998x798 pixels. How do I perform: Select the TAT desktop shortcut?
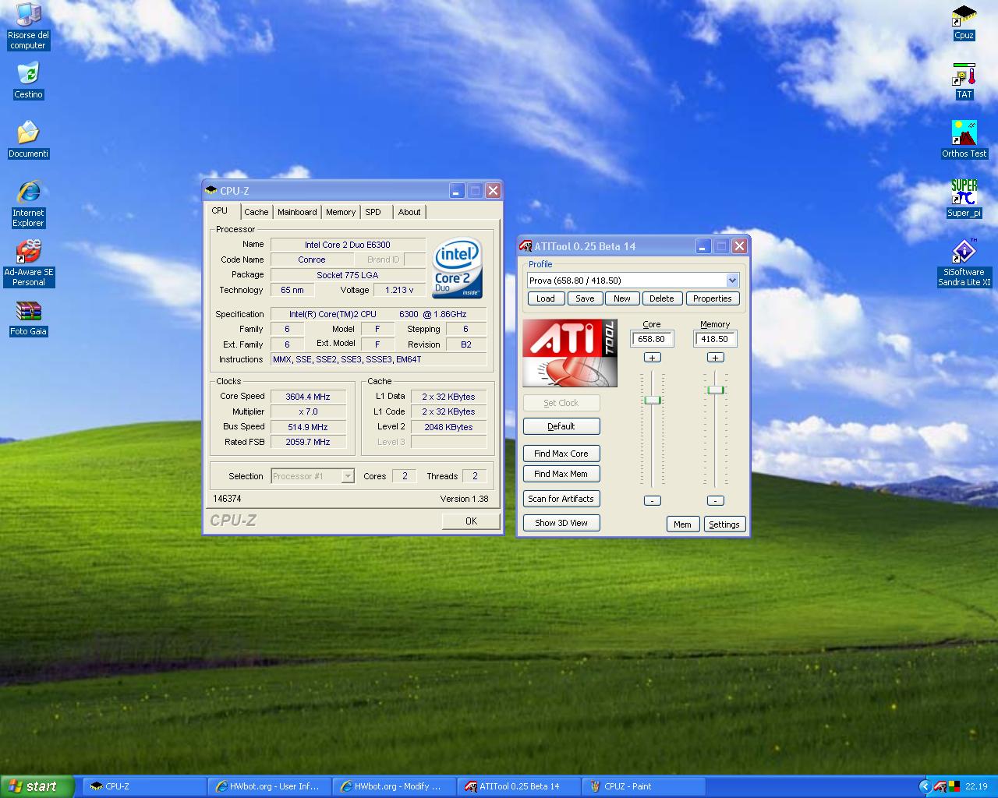tap(964, 82)
